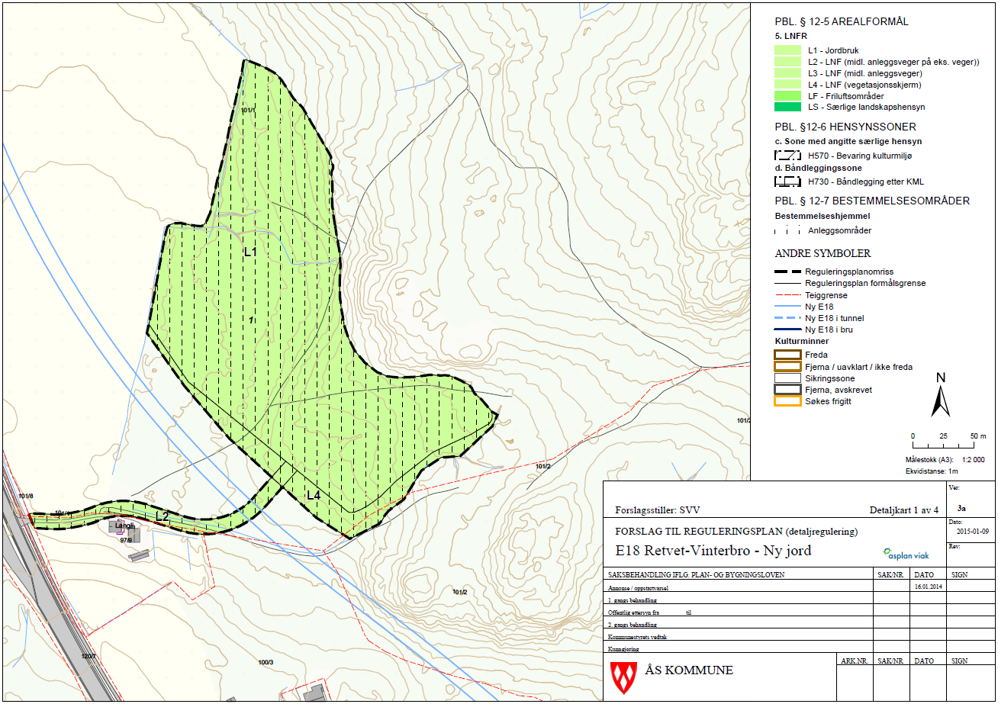Click the Fjerna, avskrevet legend box
This screenshot has width=998, height=704.
pyautogui.click(x=787, y=389)
